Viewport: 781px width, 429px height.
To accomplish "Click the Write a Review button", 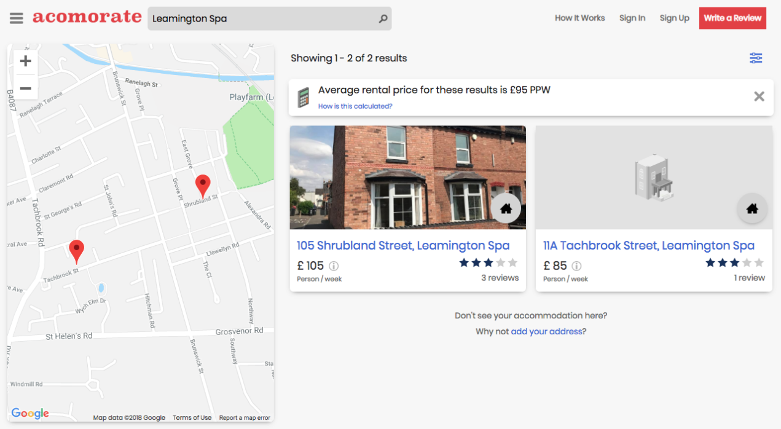I will pyautogui.click(x=732, y=18).
